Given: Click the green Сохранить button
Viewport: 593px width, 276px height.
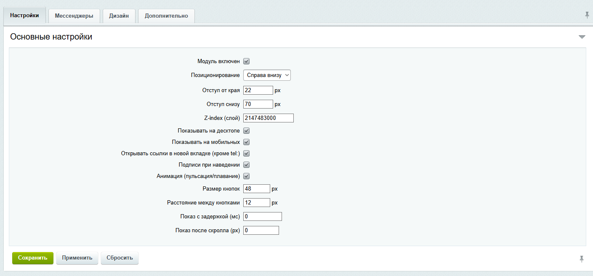Looking at the screenshot, I should [x=32, y=258].
